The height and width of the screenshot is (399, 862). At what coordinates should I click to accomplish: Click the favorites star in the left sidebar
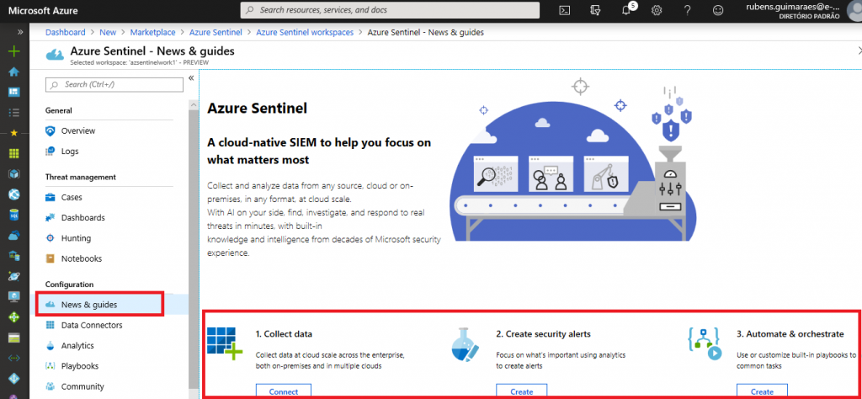pyautogui.click(x=13, y=133)
